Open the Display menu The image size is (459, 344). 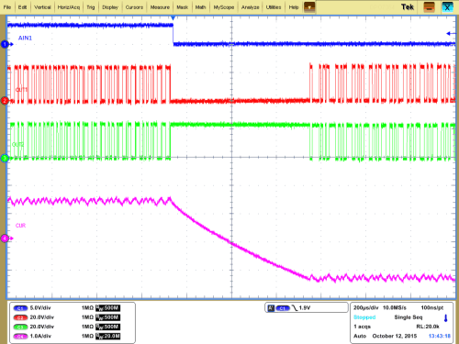[x=110, y=7]
